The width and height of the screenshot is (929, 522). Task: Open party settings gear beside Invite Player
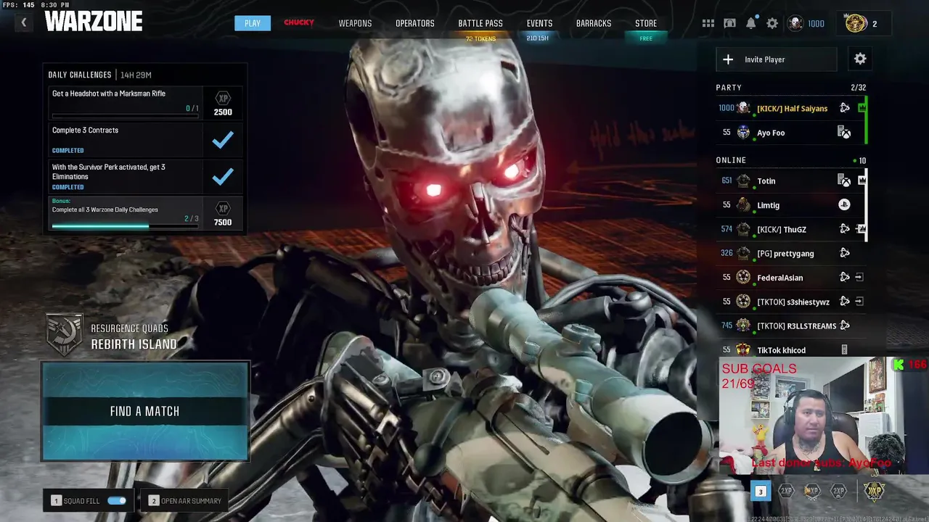click(x=860, y=59)
